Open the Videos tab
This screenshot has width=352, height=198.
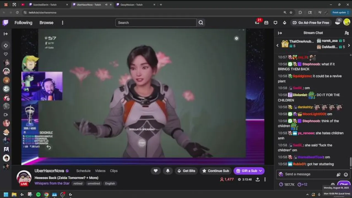tap(100, 171)
